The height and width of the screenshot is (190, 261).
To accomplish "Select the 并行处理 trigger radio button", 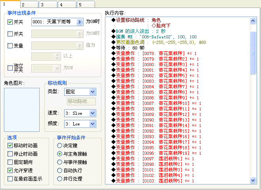I will pyautogui.click(x=59, y=179).
